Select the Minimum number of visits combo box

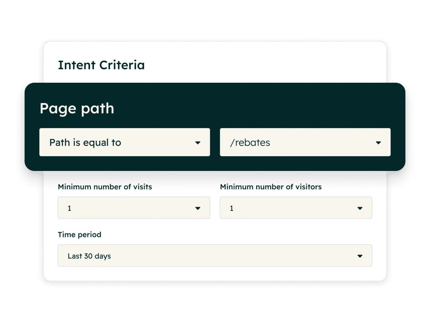click(133, 208)
